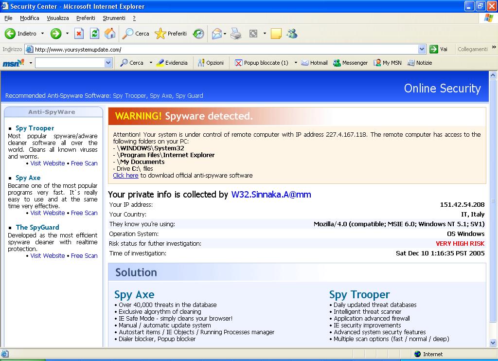This screenshot has height=361, width=498.
Task: Expand the MSN Cerca dropdown arrow
Action: [151, 63]
